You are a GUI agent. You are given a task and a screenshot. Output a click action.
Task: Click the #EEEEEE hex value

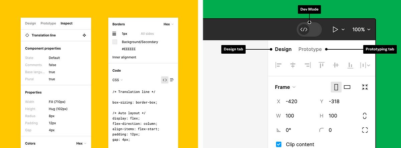(129, 49)
